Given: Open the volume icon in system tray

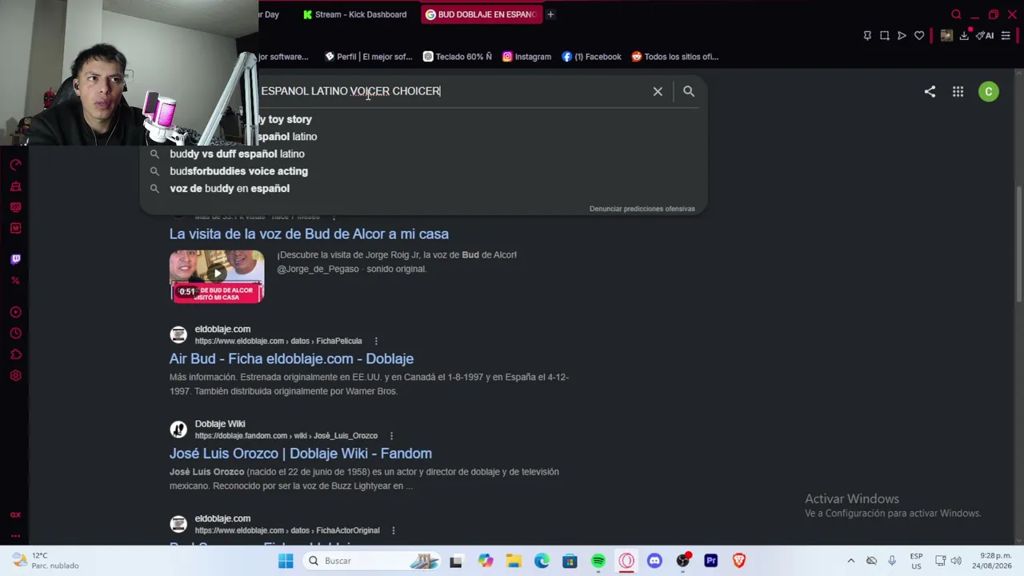Looking at the screenshot, I should tap(956, 561).
